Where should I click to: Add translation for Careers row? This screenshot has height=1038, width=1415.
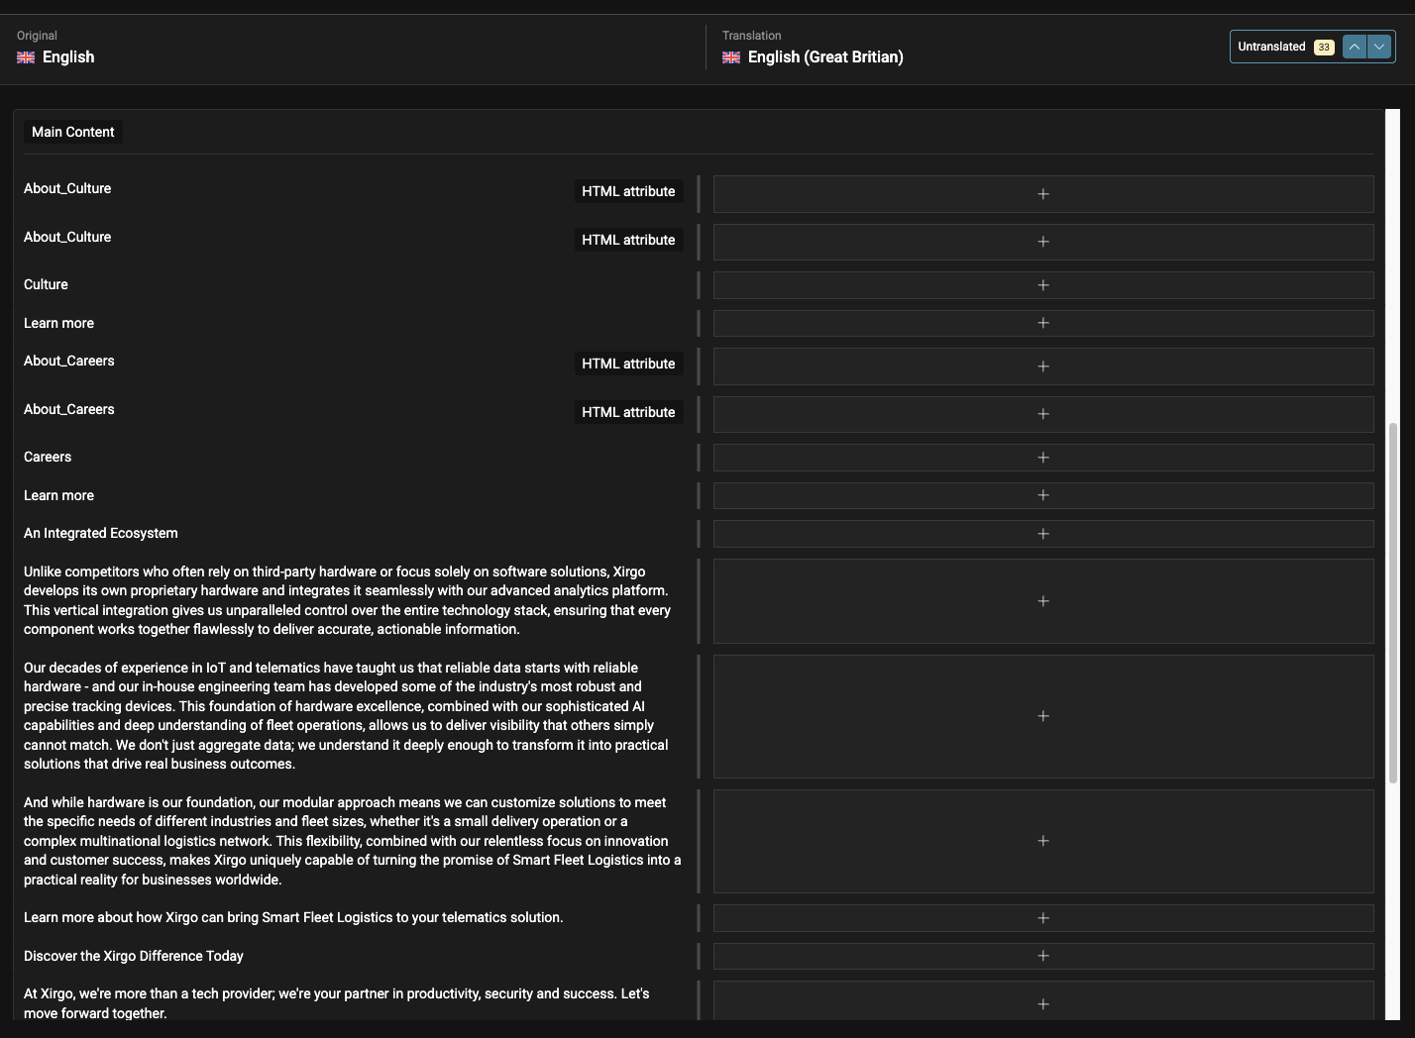click(x=1043, y=458)
